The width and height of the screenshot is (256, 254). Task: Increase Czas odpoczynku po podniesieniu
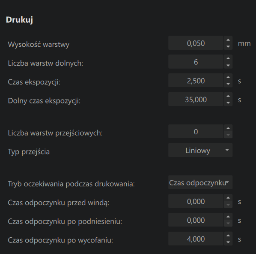coord(228,217)
